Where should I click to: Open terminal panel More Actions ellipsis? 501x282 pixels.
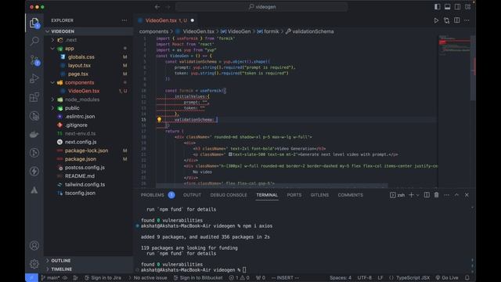447,195
